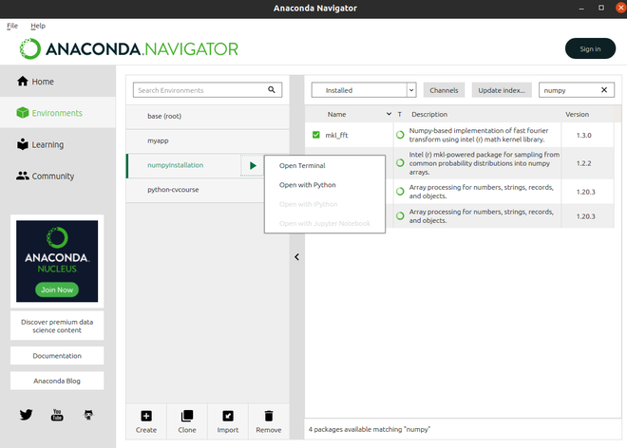Image resolution: width=627 pixels, height=448 pixels.
Task: Click the Version column header
Action: 577,114
